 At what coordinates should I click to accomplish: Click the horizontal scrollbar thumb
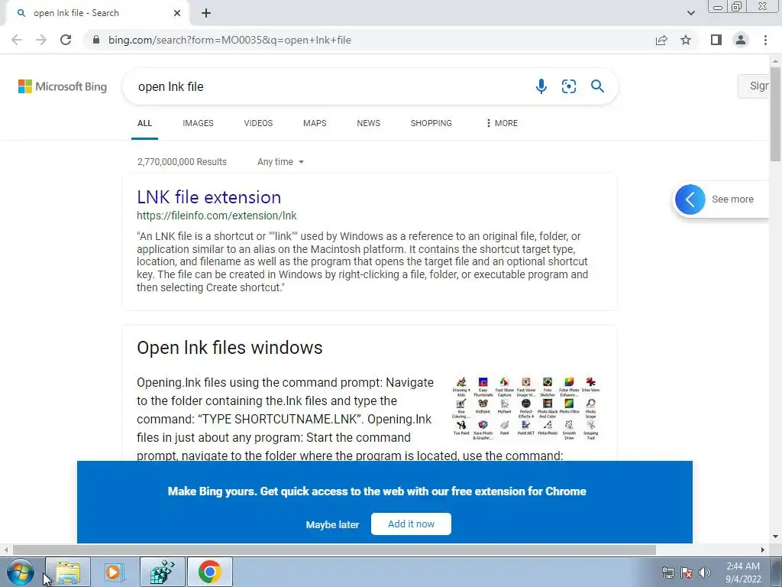tap(334, 550)
